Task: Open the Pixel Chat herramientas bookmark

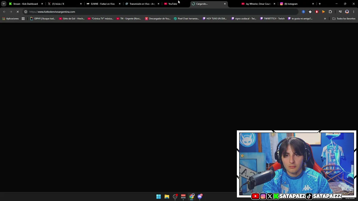Action: [x=187, y=19]
